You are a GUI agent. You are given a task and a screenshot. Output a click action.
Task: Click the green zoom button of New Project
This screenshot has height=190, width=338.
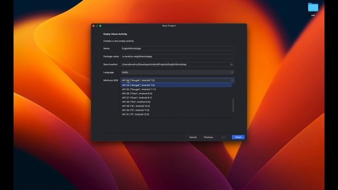tap(100, 26)
